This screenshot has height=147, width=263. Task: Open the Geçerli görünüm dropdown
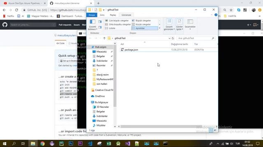pos(169,24)
